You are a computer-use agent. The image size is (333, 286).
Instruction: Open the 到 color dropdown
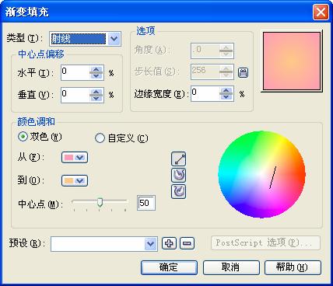tap(75, 180)
